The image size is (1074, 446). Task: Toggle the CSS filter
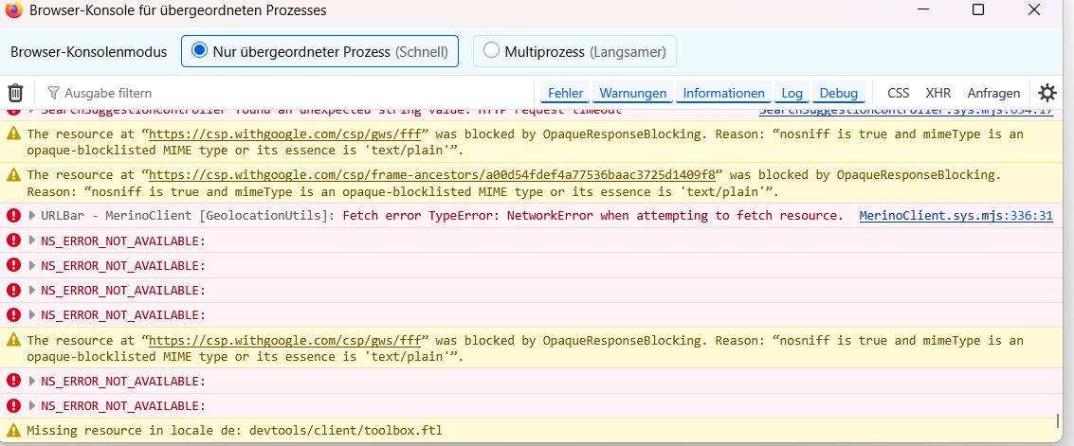pyautogui.click(x=898, y=93)
